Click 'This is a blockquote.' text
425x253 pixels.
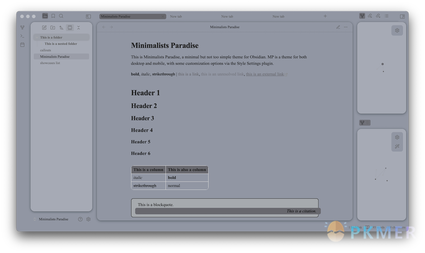tap(156, 205)
